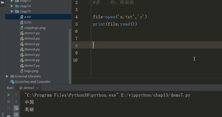Click line number 8 in gutter
Viewport: 222px width, 117px height.
coord(76,46)
